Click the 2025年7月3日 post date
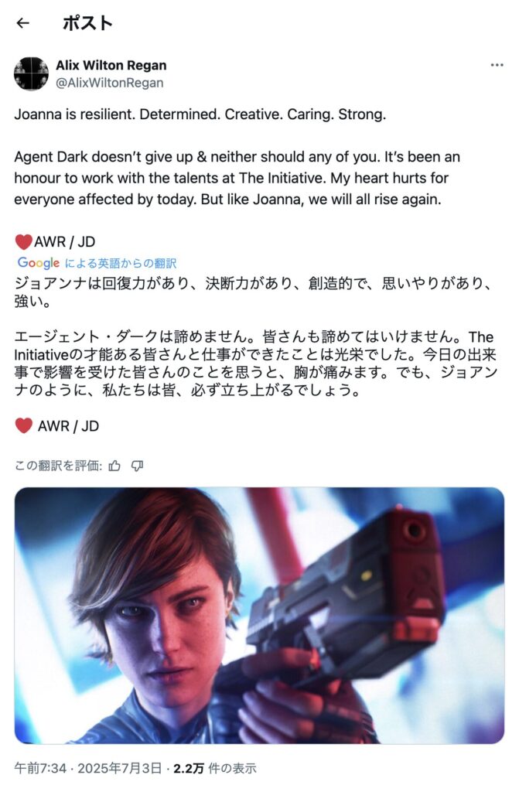Screen dimensions: 519x792 [120, 768]
